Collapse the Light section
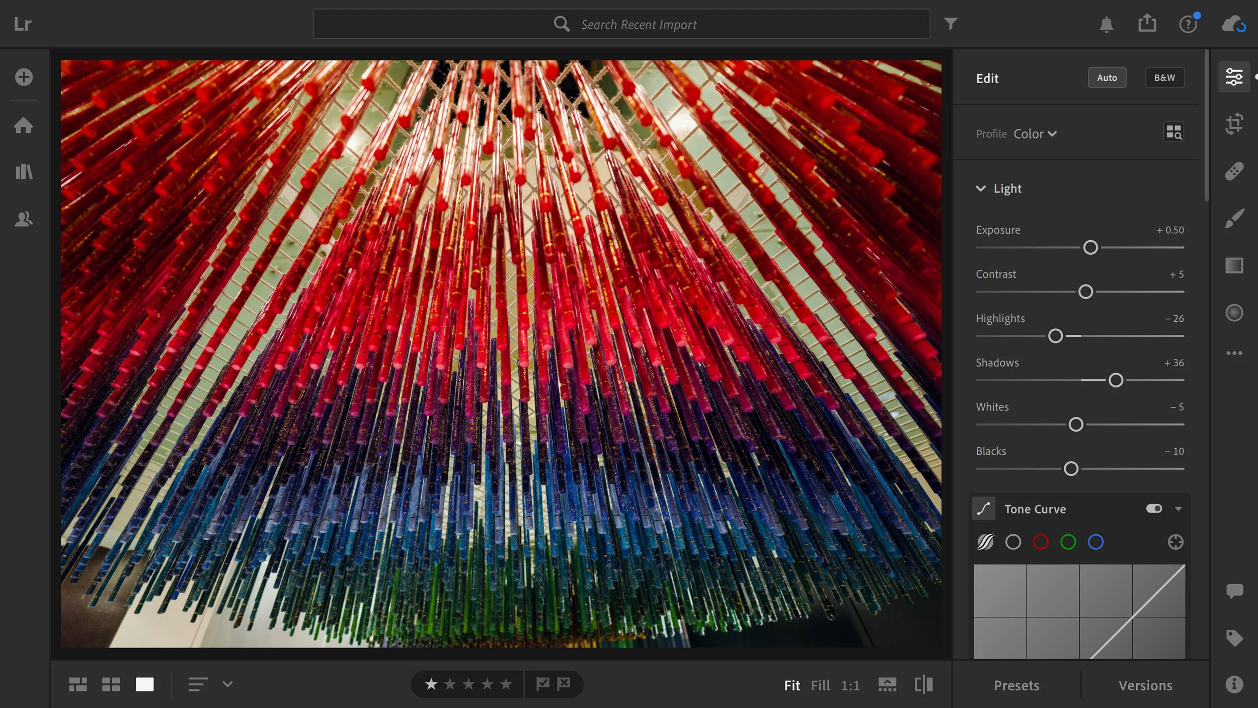The width and height of the screenshot is (1258, 708). click(981, 188)
